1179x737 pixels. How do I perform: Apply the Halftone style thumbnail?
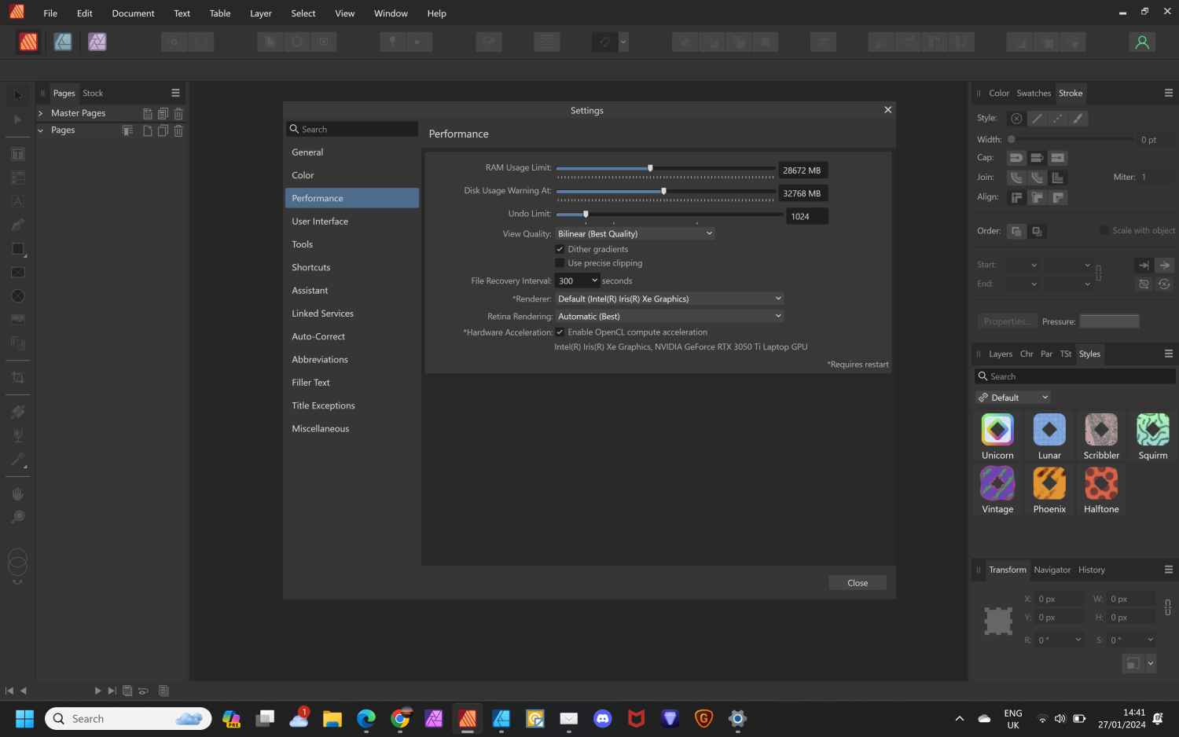(x=1100, y=484)
